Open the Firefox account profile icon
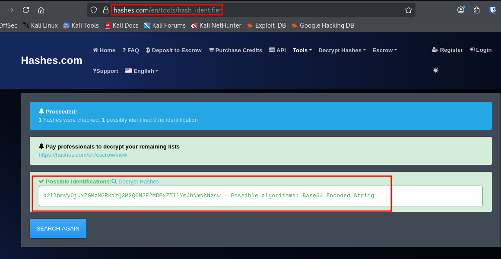The image size is (501, 259). pyautogui.click(x=461, y=10)
